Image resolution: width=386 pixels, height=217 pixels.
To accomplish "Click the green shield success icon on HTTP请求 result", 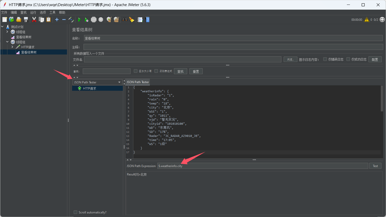I will (79, 88).
